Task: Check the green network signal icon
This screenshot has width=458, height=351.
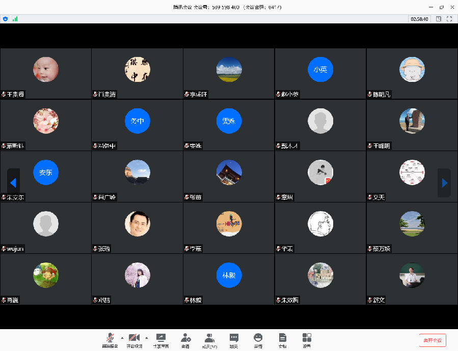Action: coord(15,19)
